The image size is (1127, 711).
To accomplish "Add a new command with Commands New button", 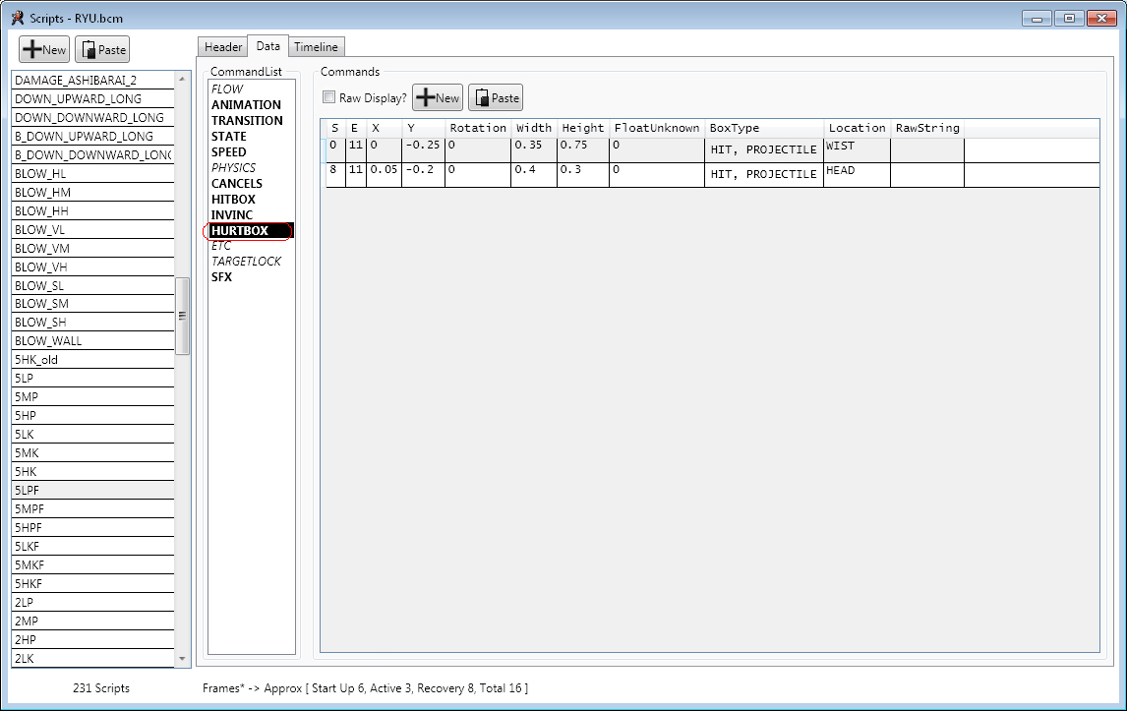I will 438,97.
